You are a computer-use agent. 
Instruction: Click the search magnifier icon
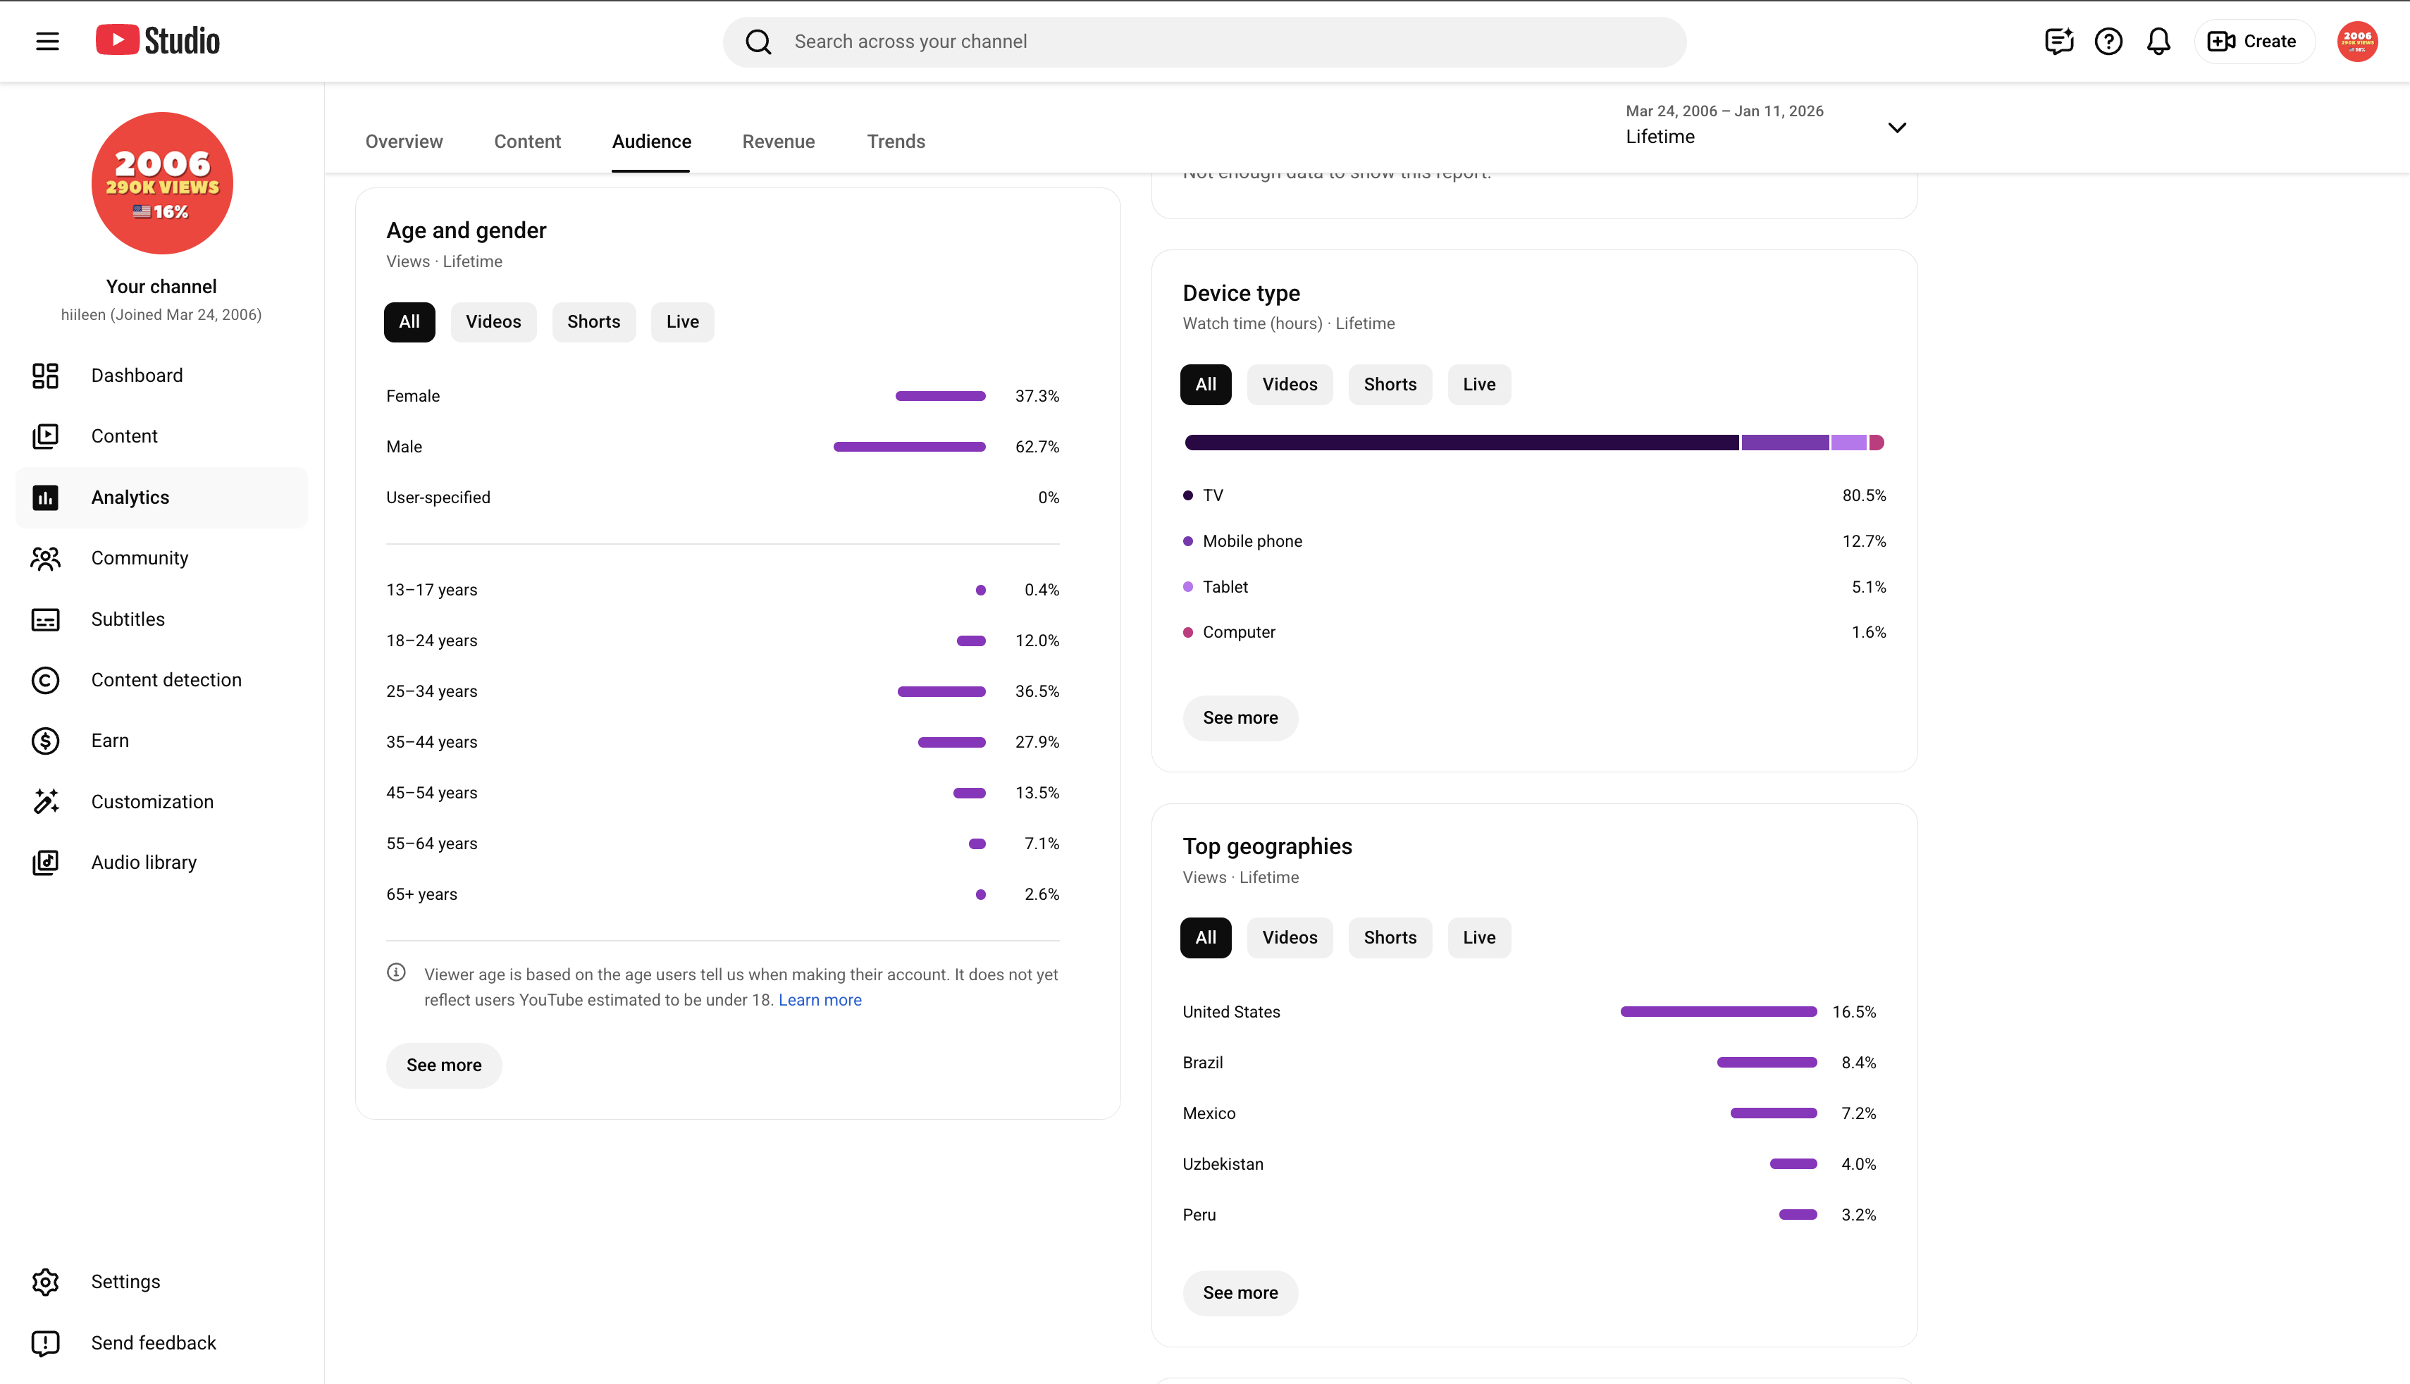(758, 42)
